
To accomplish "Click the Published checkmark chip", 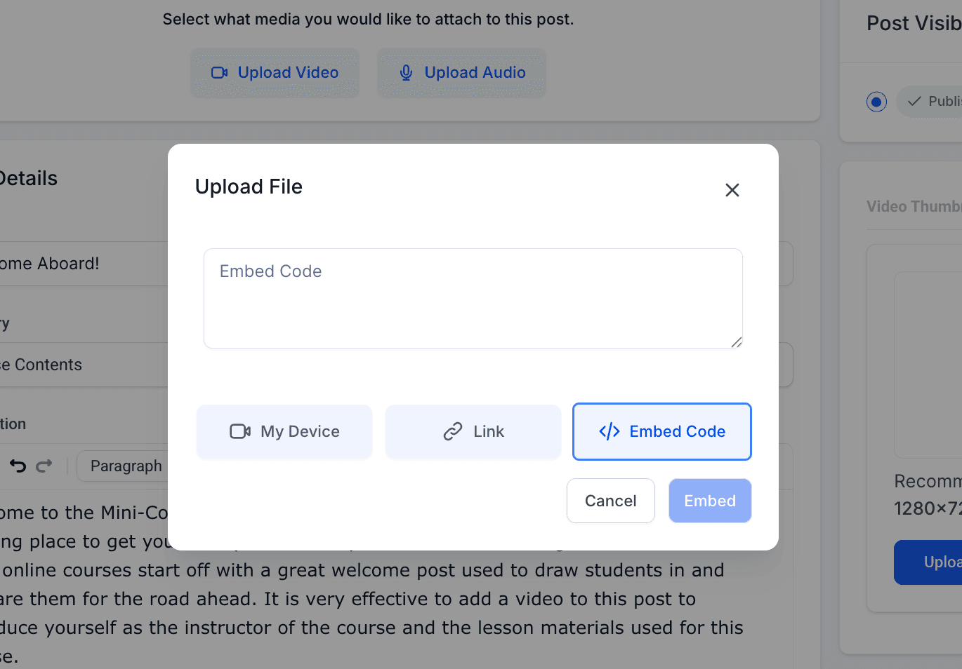I will click(x=930, y=102).
